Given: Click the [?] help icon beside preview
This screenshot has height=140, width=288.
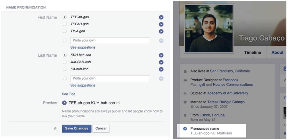Looking at the screenshot, I should 118,103.
